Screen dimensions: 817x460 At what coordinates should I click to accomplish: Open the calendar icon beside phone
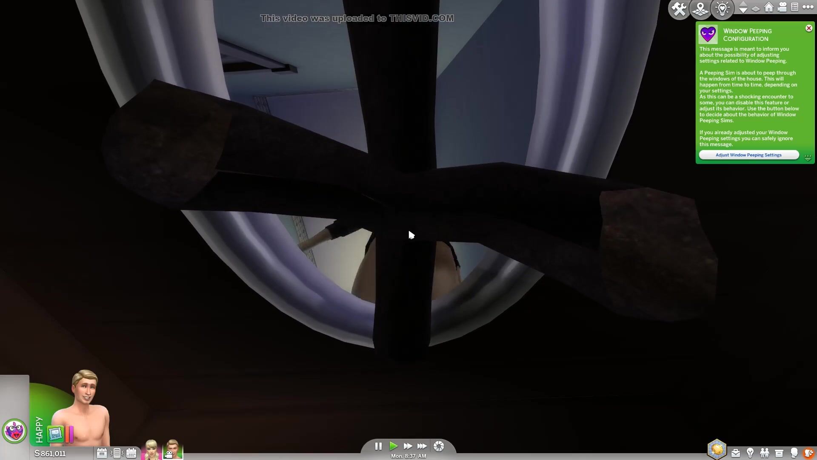131,453
